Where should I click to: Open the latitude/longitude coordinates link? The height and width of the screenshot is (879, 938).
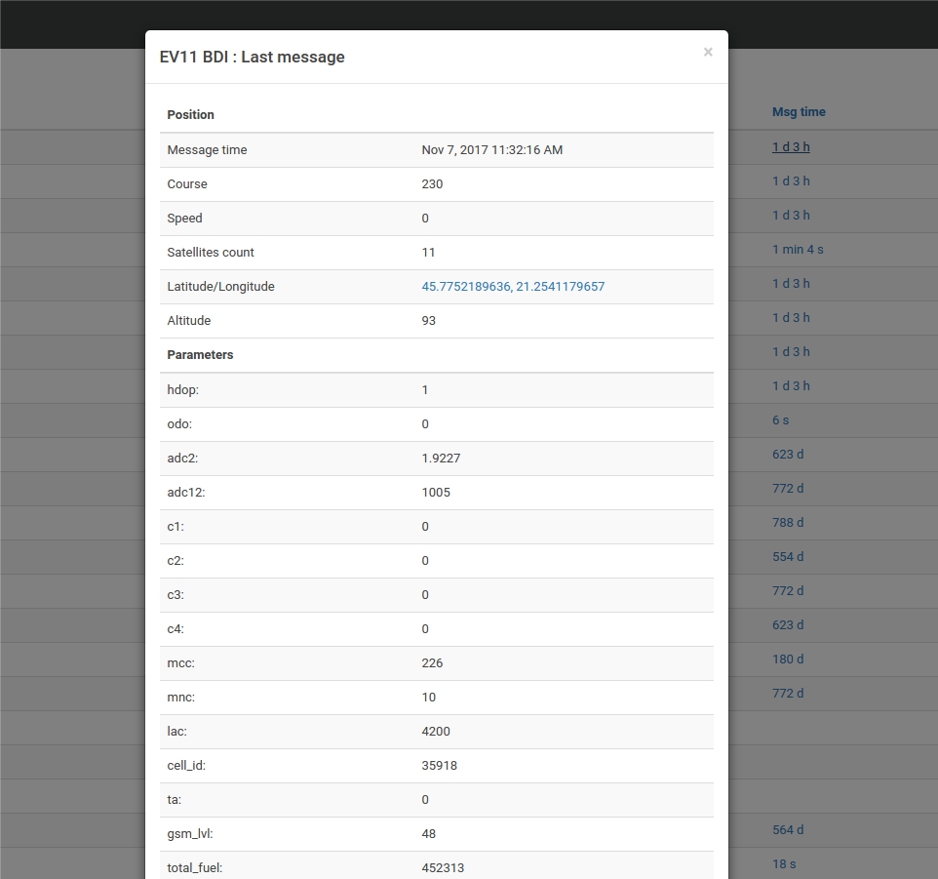pos(513,287)
